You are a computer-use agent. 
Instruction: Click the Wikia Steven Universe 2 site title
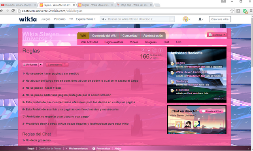(x=41, y=36)
